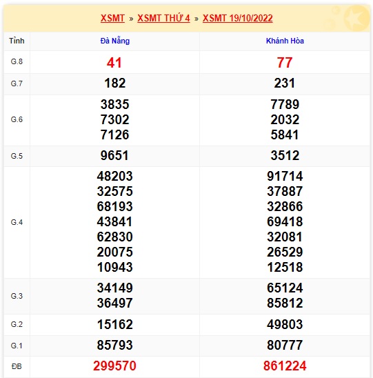Screen dimensions: 373x378
Task: Select Đà Nẵng number 7126
Action: coord(115,135)
